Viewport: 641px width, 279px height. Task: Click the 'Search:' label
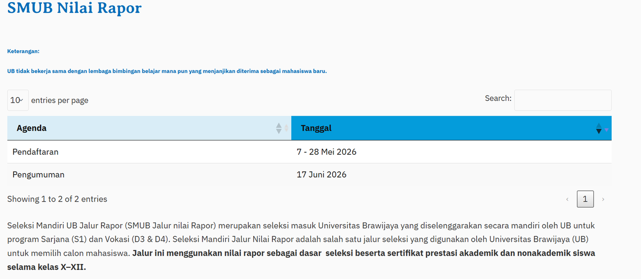click(498, 98)
